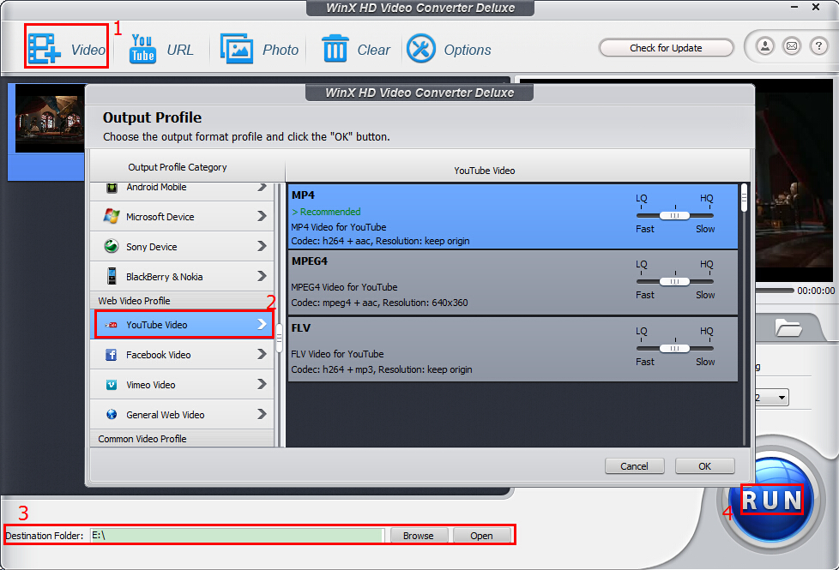Screen dimensions: 839x570
Task: Click the Photo slideshow icon
Action: (237, 49)
